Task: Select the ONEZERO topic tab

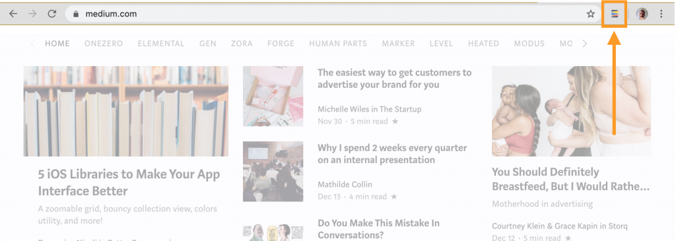Action: pyautogui.click(x=104, y=44)
